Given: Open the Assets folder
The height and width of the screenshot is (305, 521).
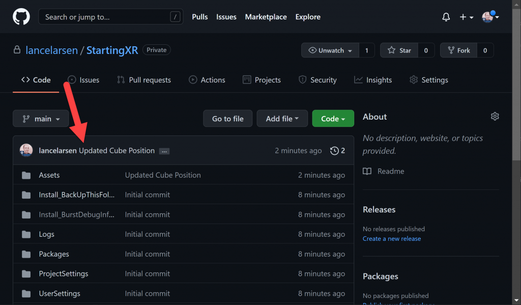Looking at the screenshot, I should 49,175.
